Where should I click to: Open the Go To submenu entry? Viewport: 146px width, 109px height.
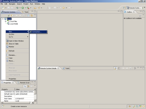tap(18, 37)
